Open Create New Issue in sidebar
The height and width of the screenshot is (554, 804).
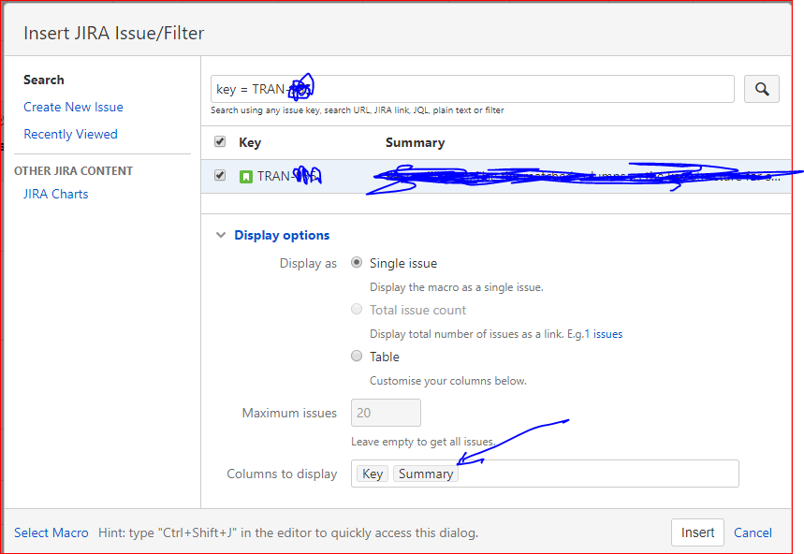point(73,107)
